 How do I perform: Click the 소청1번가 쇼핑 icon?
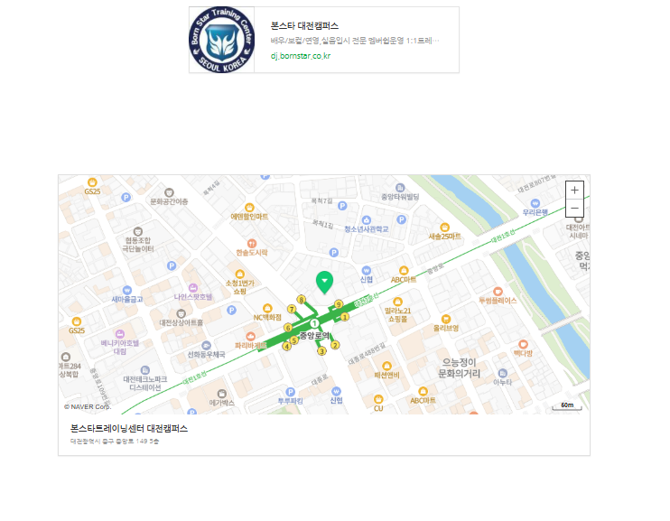click(240, 274)
